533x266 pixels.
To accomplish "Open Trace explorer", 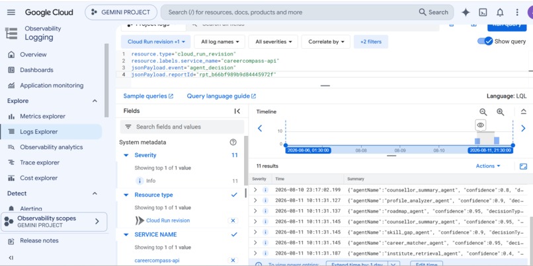I will tap(40, 162).
